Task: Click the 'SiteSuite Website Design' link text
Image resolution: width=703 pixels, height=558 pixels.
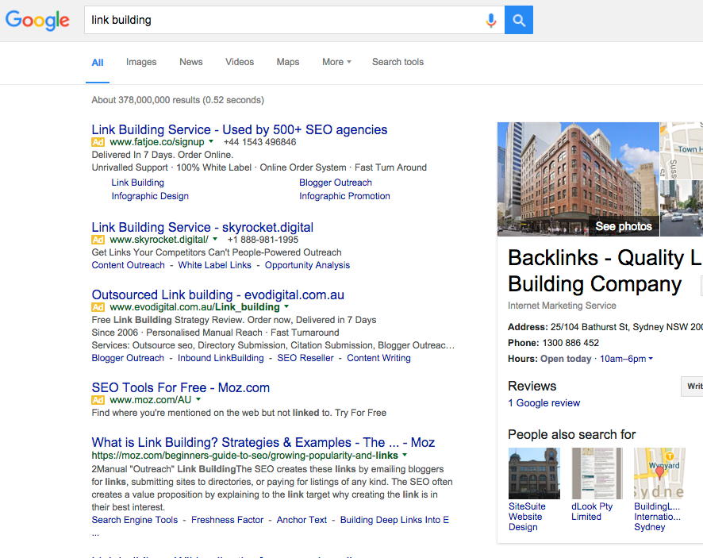Action: tap(527, 517)
